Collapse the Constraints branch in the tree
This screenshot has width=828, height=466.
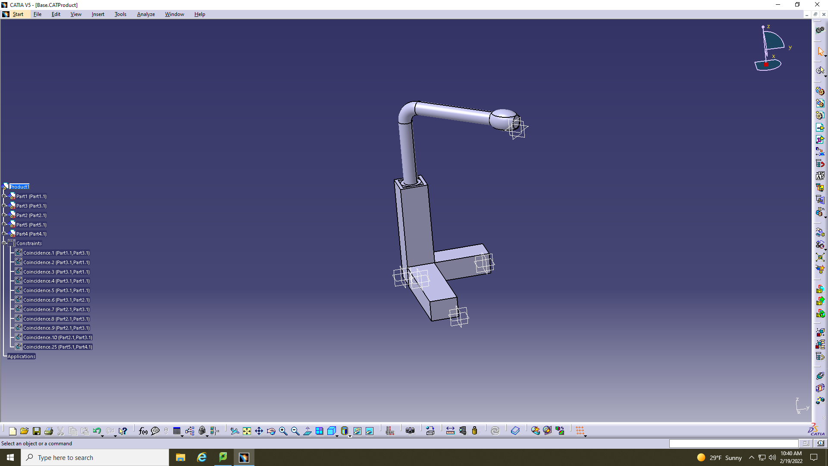(3, 243)
